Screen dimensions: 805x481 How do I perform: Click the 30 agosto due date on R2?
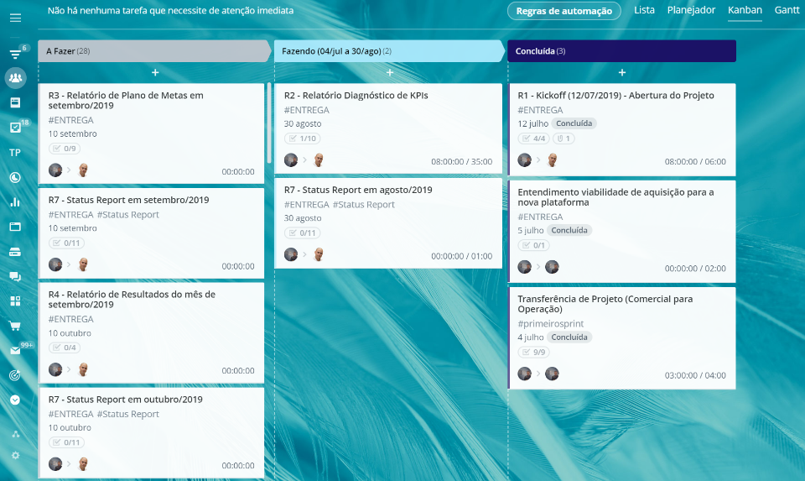click(303, 124)
